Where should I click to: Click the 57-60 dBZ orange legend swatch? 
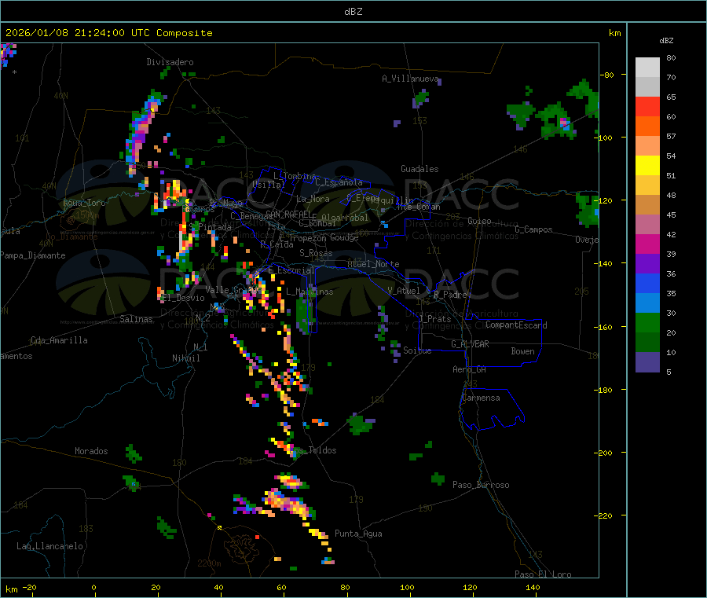click(x=647, y=127)
